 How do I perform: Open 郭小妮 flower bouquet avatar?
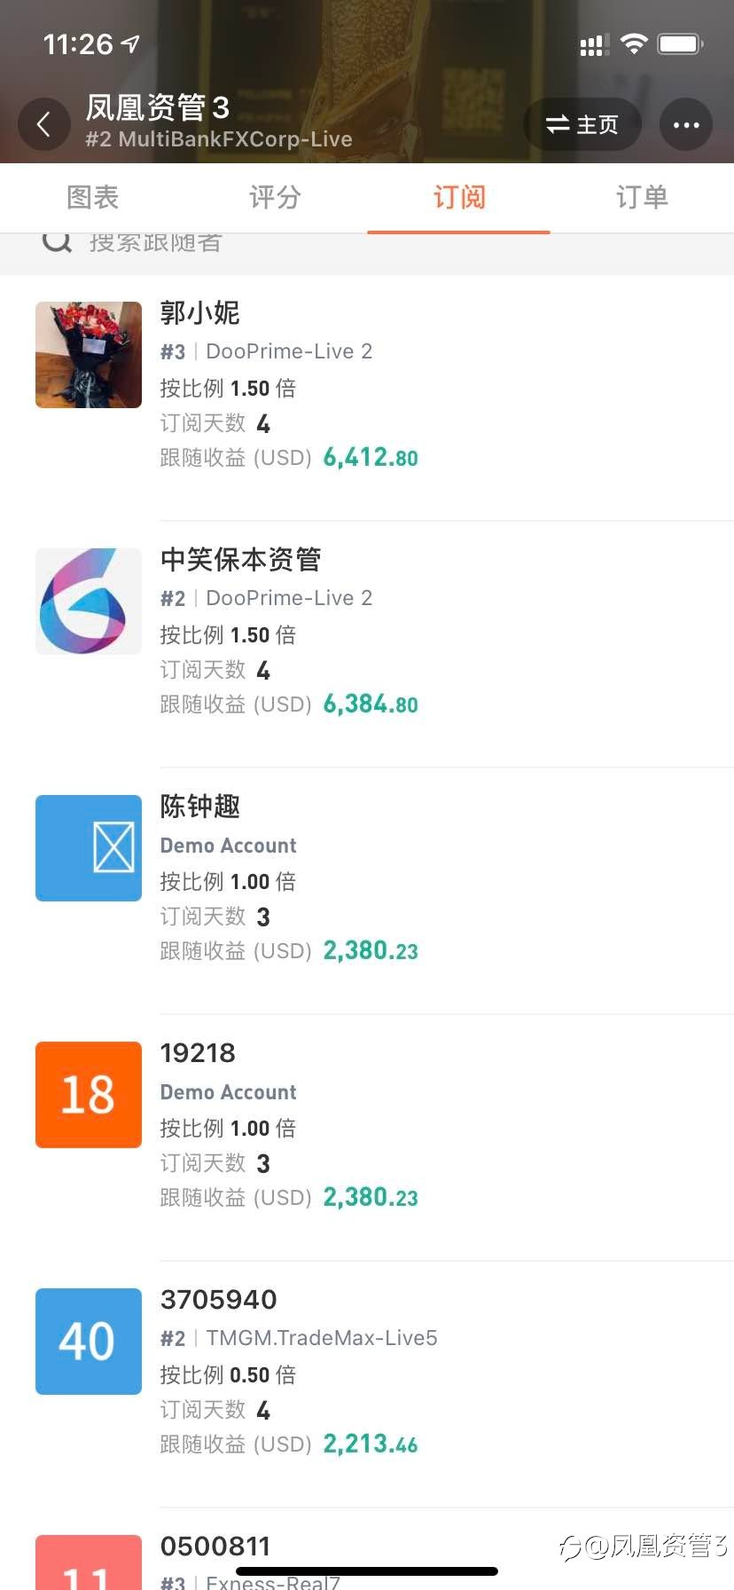click(89, 355)
